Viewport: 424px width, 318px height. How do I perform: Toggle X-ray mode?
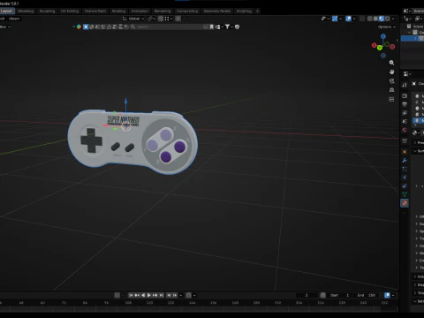pos(362,19)
